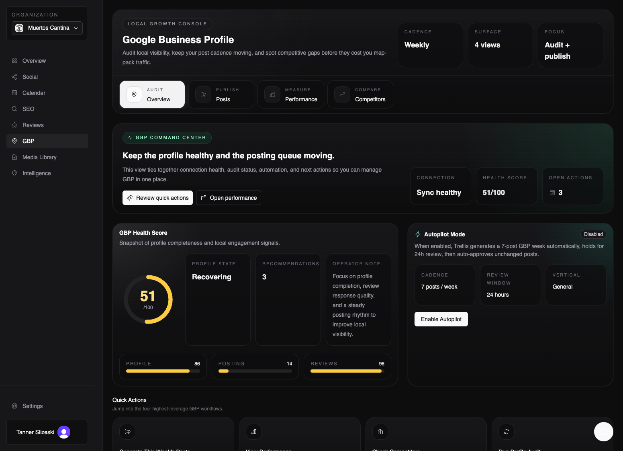Switch to the Publish Posts tab

click(221, 94)
